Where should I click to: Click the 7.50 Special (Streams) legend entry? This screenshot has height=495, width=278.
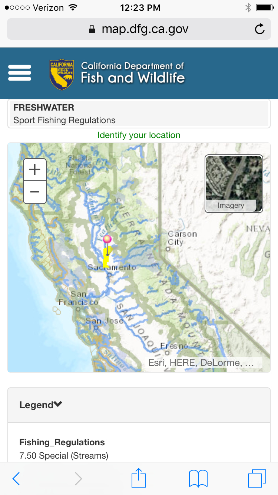point(64,455)
